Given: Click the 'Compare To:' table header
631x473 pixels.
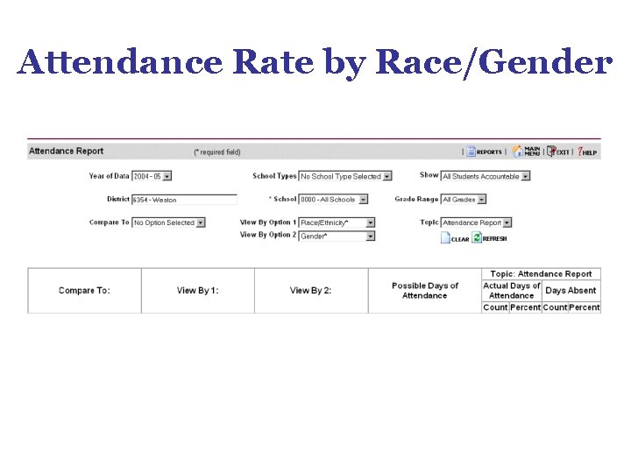Looking at the screenshot, I should pyautogui.click(x=84, y=291).
